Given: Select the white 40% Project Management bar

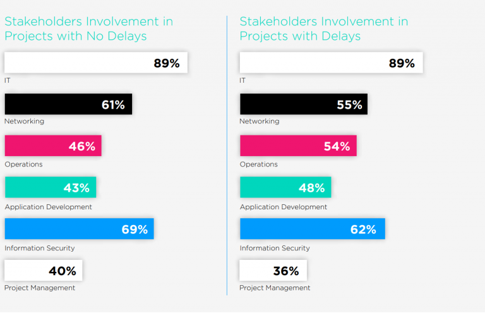Looking at the screenshot, I should [43, 271].
